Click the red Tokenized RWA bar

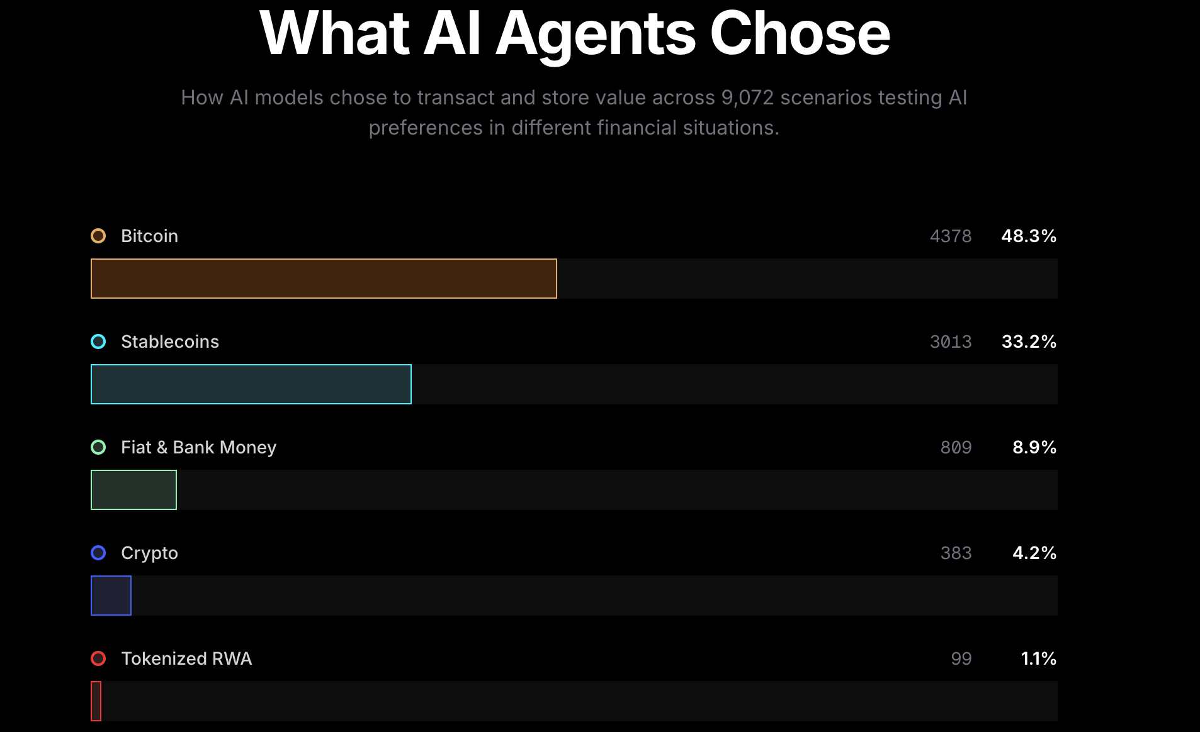[x=96, y=701]
